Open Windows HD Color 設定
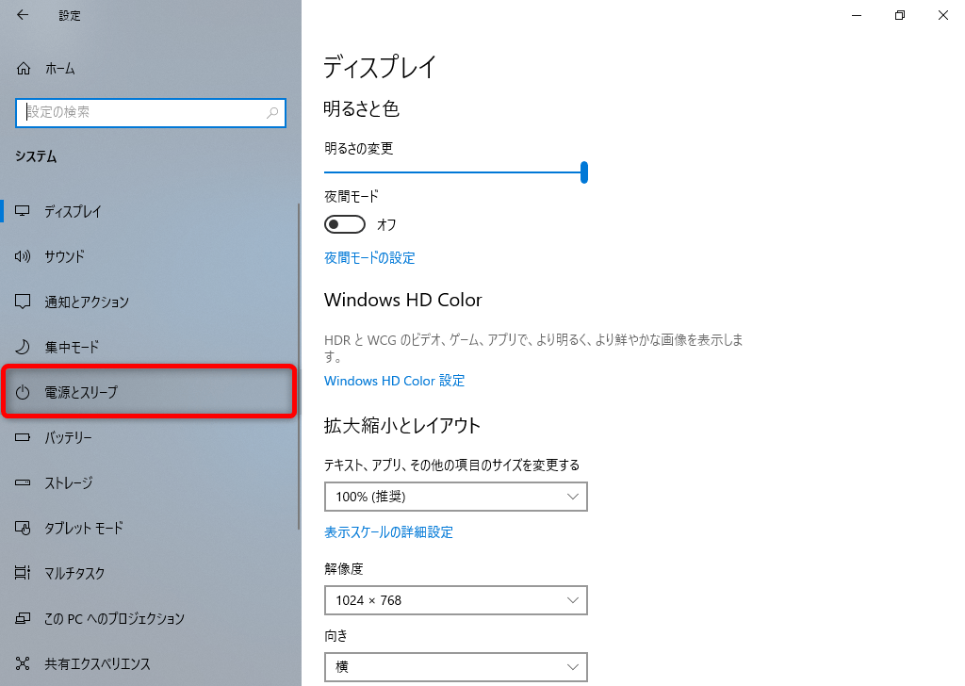Image resolution: width=965 pixels, height=686 pixels. tap(394, 381)
